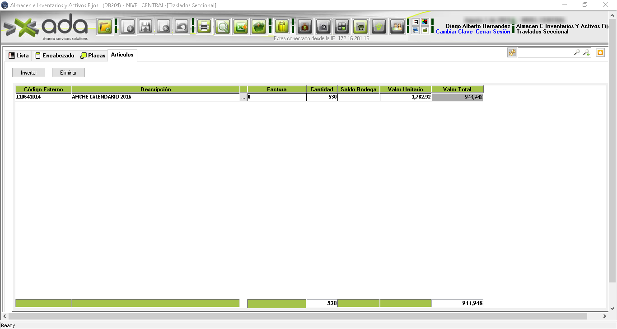The image size is (617, 329).
Task: Go to the Placas tab
Action: coord(93,56)
